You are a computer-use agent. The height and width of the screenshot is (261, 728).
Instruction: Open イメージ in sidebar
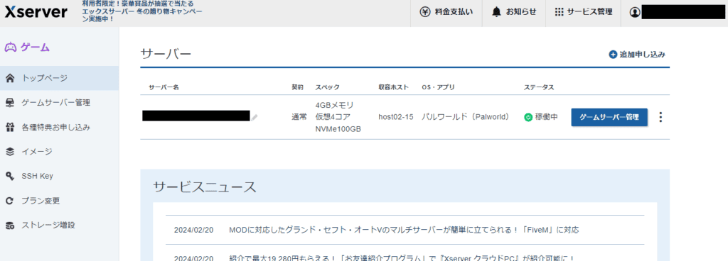pos(59,152)
